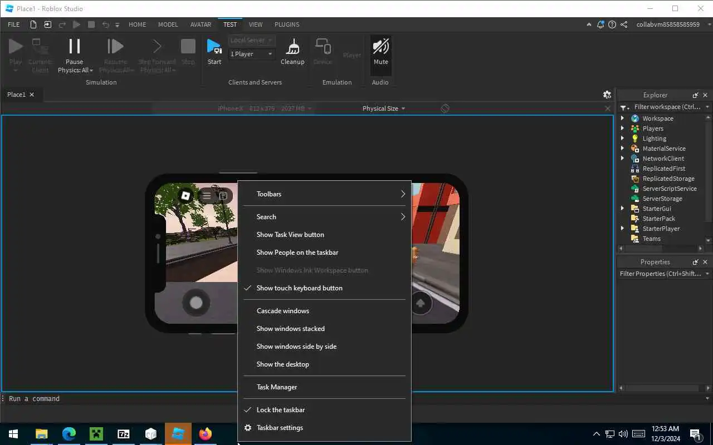Click the Workspace globe icon in Explorer
Viewport: 713px width, 445px height.
point(635,118)
